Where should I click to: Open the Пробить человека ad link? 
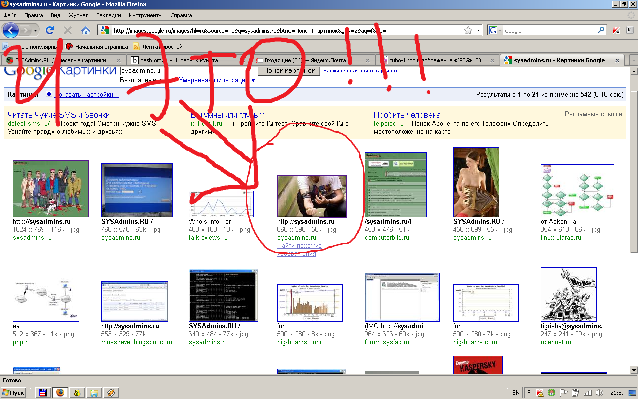(407, 115)
